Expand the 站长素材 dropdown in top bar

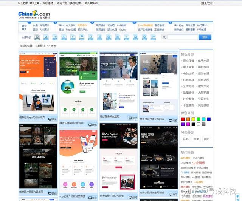(x=49, y=3)
